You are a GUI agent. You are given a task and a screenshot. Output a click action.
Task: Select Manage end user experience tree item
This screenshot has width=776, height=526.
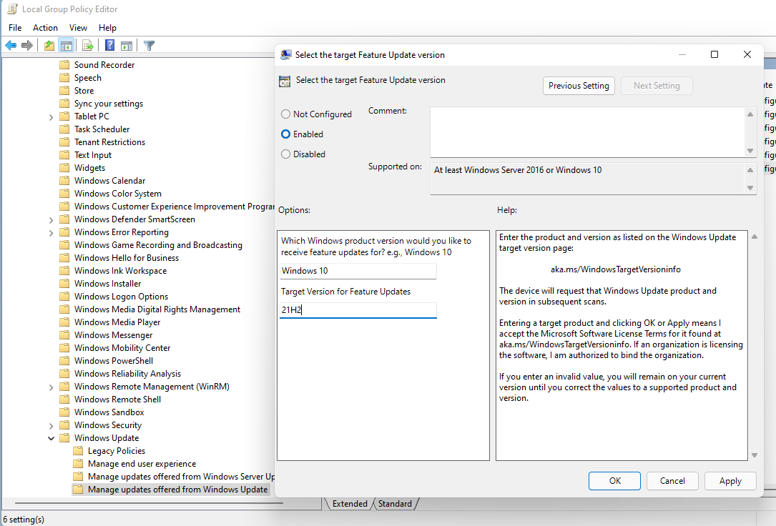coord(142,464)
